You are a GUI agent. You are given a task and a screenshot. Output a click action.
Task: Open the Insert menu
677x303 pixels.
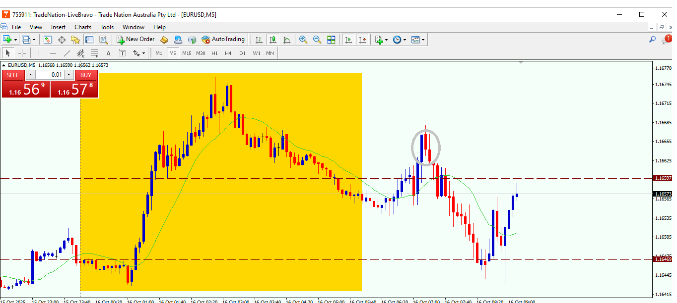pyautogui.click(x=58, y=27)
